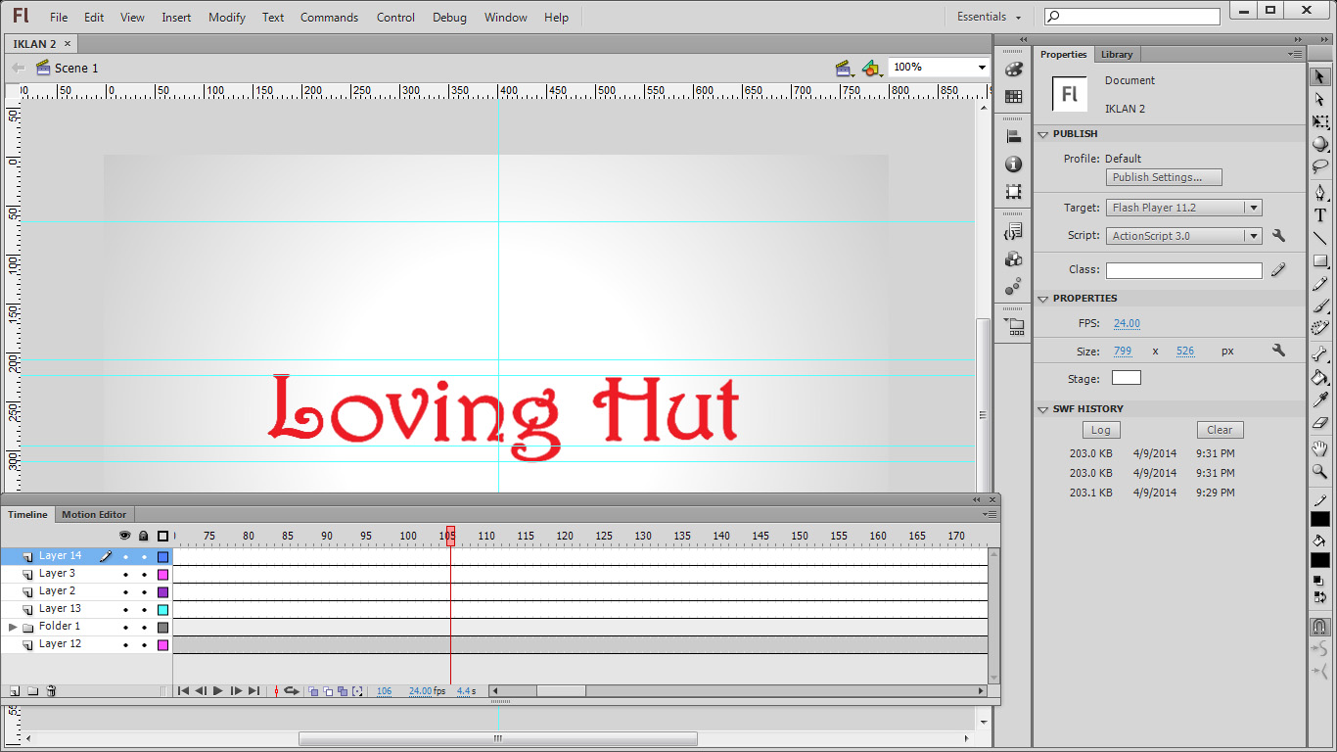Select the Free Transform tool

coord(1319,121)
